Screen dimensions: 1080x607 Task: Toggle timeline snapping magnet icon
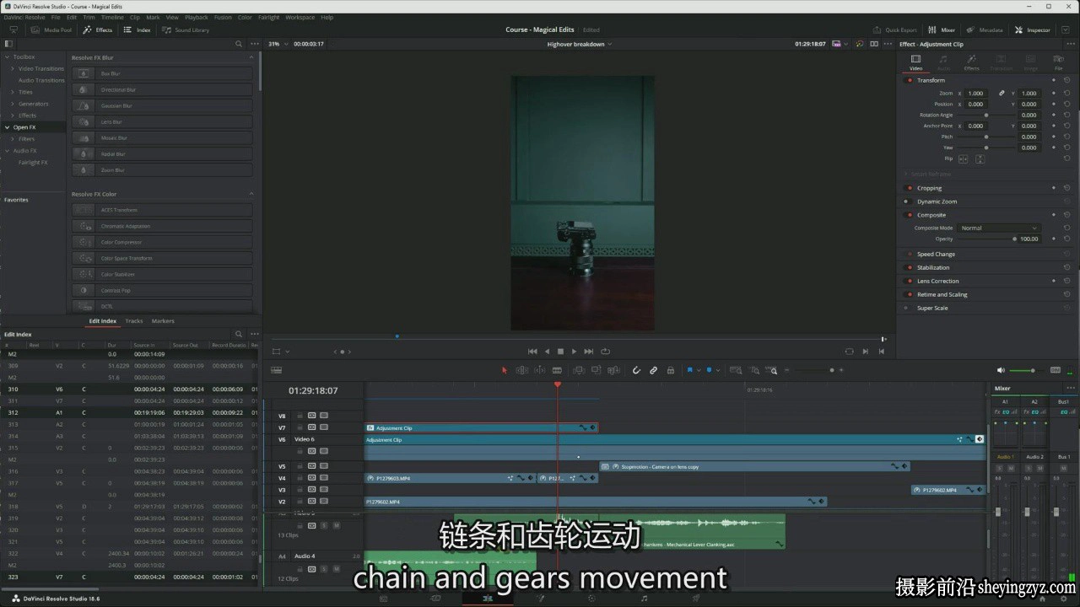pyautogui.click(x=636, y=370)
